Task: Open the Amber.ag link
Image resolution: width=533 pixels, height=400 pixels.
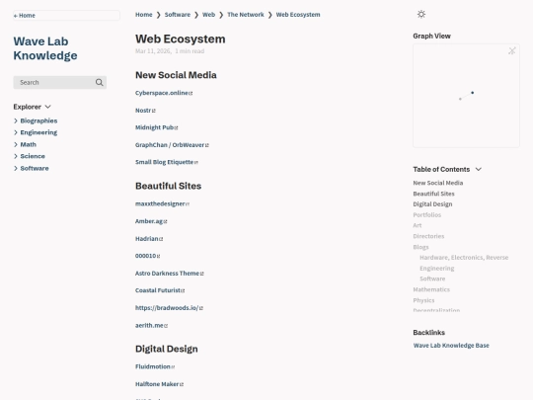Action: [x=151, y=221]
